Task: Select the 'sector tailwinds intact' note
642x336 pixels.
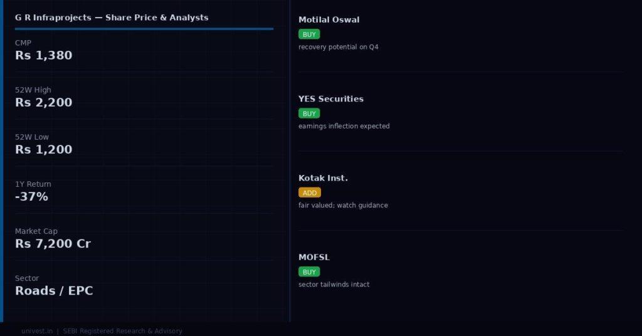Action: (x=334, y=285)
